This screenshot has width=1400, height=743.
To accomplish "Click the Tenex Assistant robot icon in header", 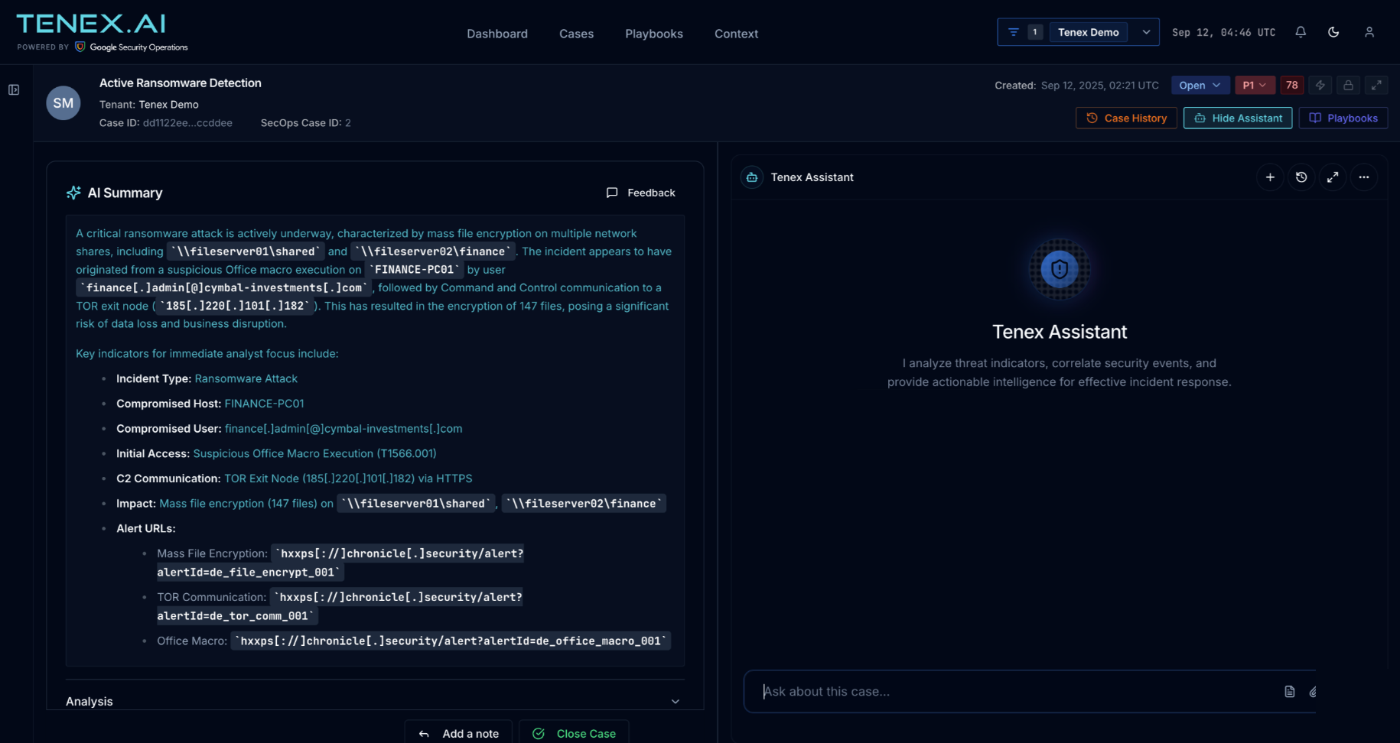I will (752, 177).
